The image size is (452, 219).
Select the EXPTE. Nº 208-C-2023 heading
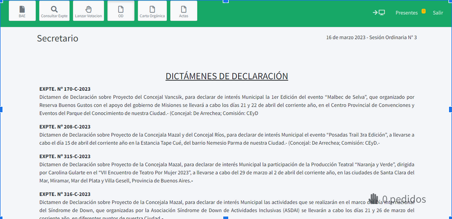(65, 127)
